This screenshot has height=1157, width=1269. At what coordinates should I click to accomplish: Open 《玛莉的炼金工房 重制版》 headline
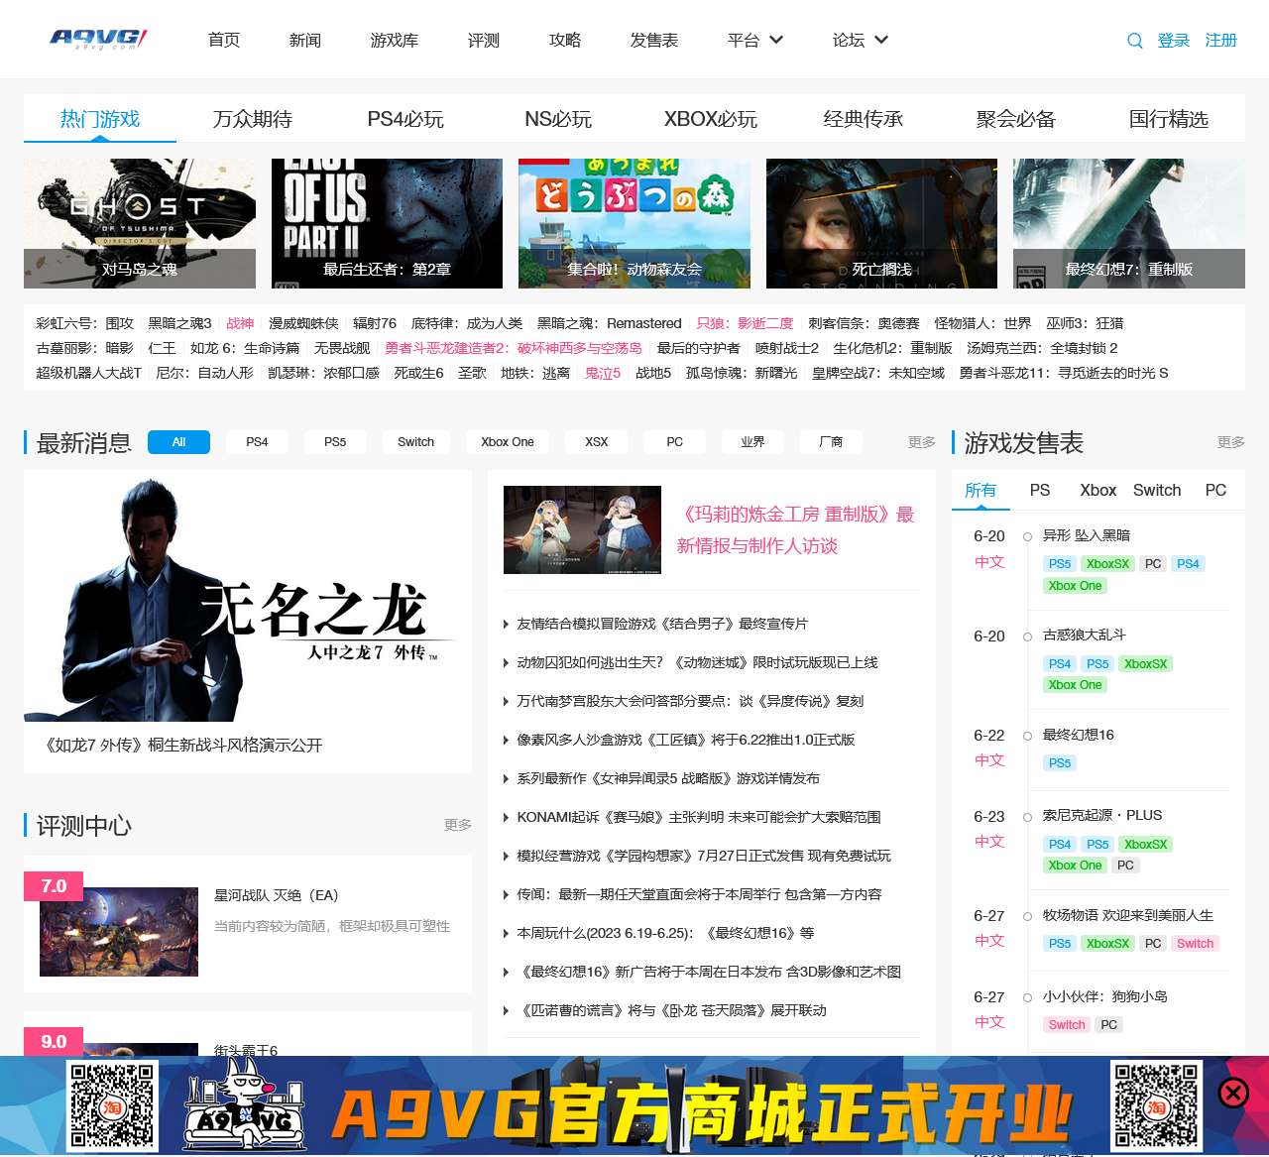pyautogui.click(x=795, y=530)
